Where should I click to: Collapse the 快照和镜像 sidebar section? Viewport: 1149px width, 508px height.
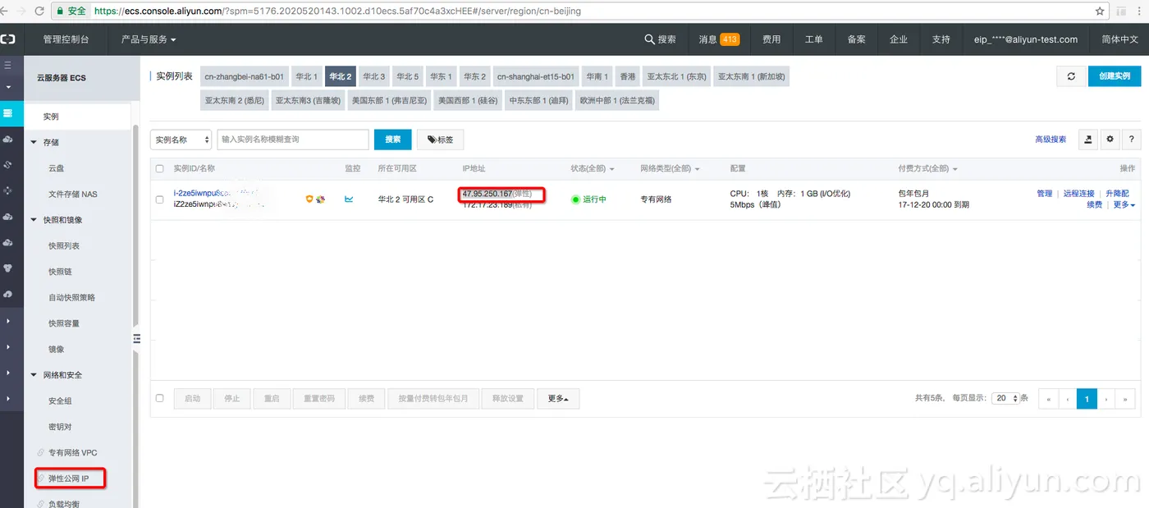tap(56, 220)
